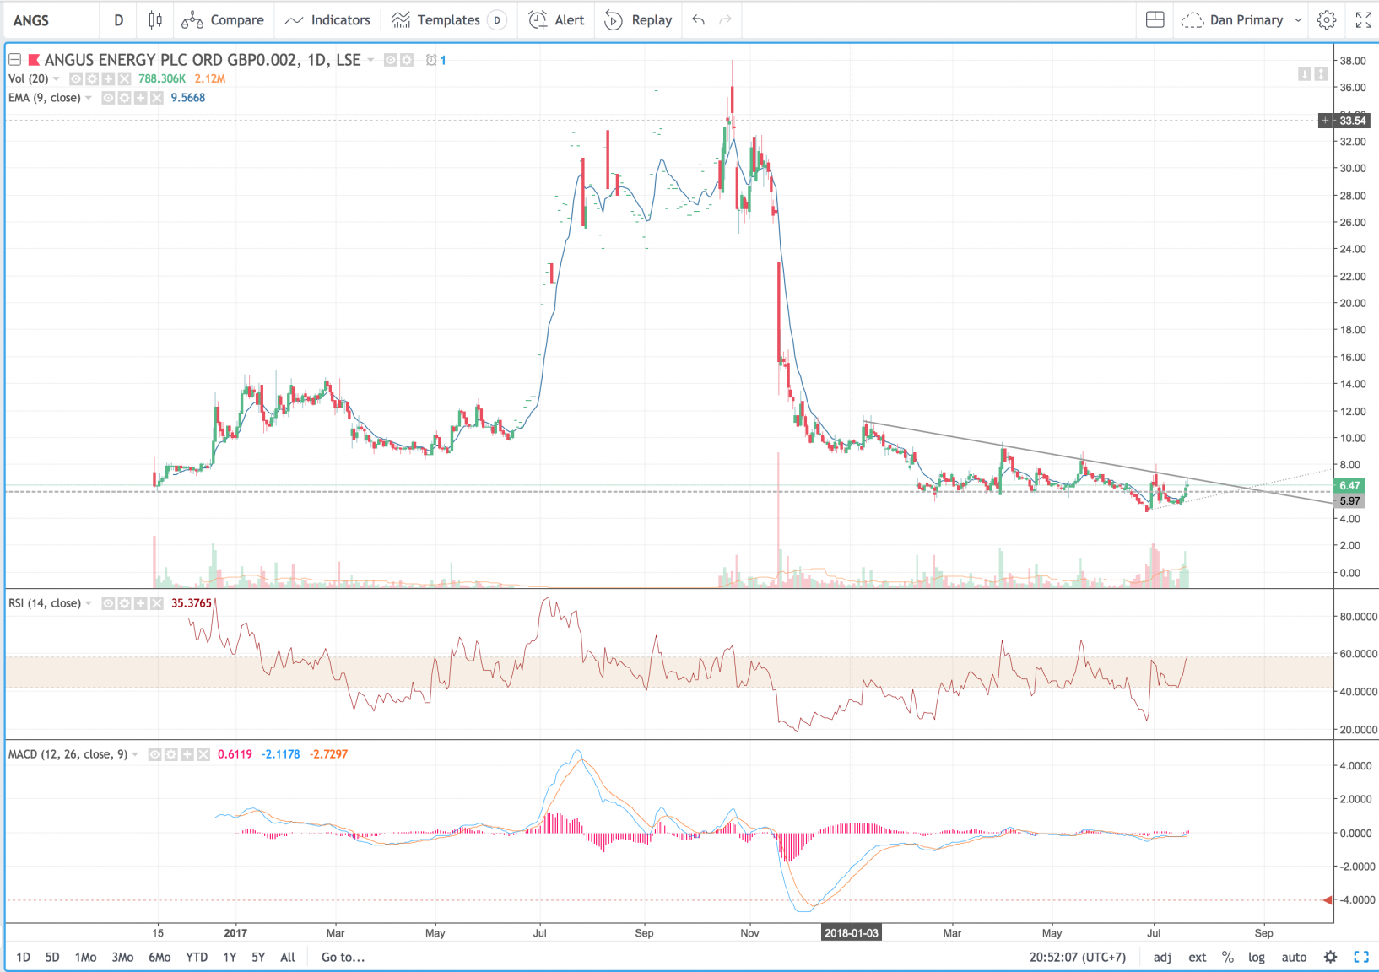Toggle percentage scale
The image size is (1379, 972).
point(1228,957)
